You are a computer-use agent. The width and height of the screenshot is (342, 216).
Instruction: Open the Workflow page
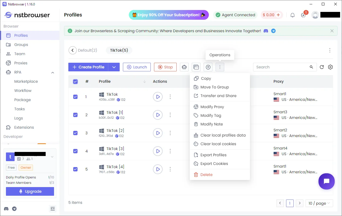click(x=23, y=91)
